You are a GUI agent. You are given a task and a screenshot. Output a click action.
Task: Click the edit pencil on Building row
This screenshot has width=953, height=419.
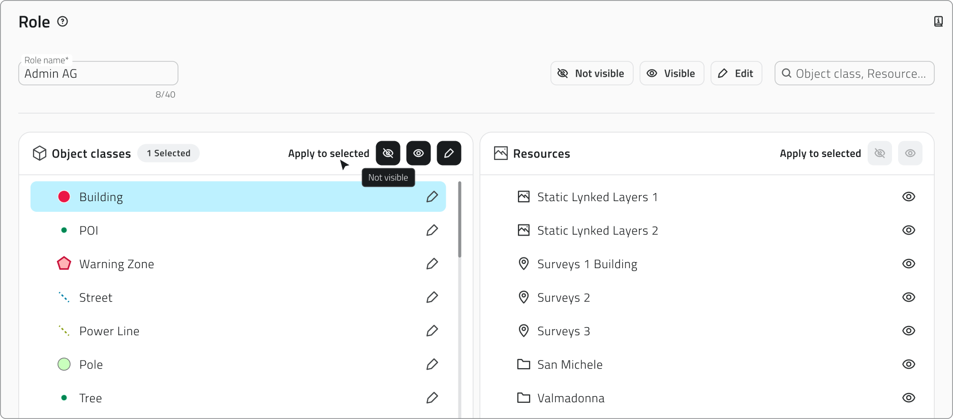click(x=432, y=197)
